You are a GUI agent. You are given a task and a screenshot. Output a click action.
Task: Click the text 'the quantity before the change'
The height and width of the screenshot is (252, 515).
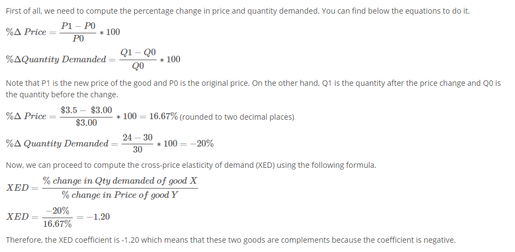(x=61, y=95)
